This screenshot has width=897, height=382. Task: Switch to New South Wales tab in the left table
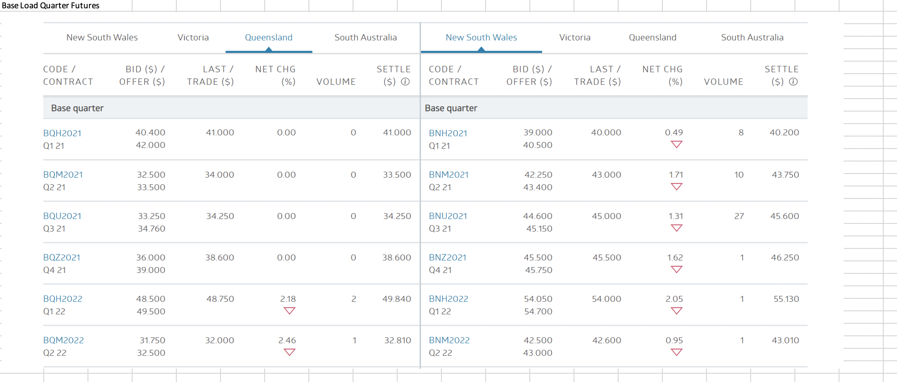coord(102,37)
